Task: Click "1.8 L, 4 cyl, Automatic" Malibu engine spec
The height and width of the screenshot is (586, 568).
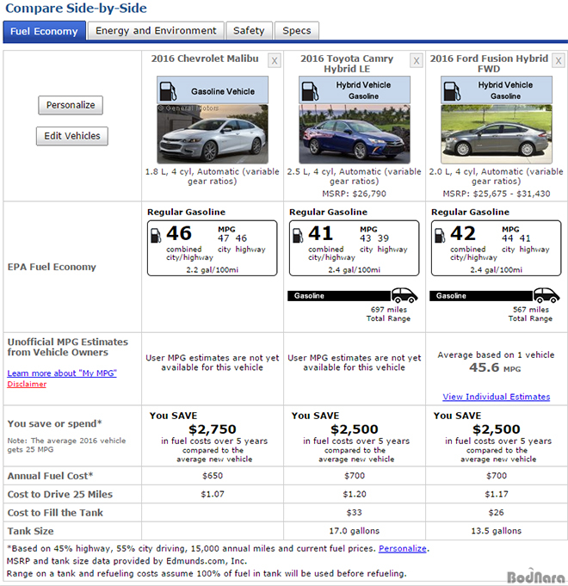Action: [213, 176]
